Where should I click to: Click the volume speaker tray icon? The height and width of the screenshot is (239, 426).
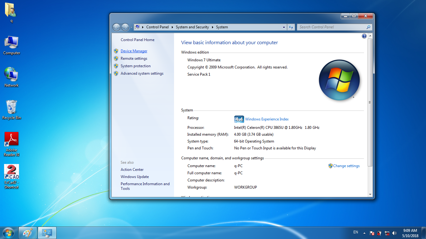395,233
